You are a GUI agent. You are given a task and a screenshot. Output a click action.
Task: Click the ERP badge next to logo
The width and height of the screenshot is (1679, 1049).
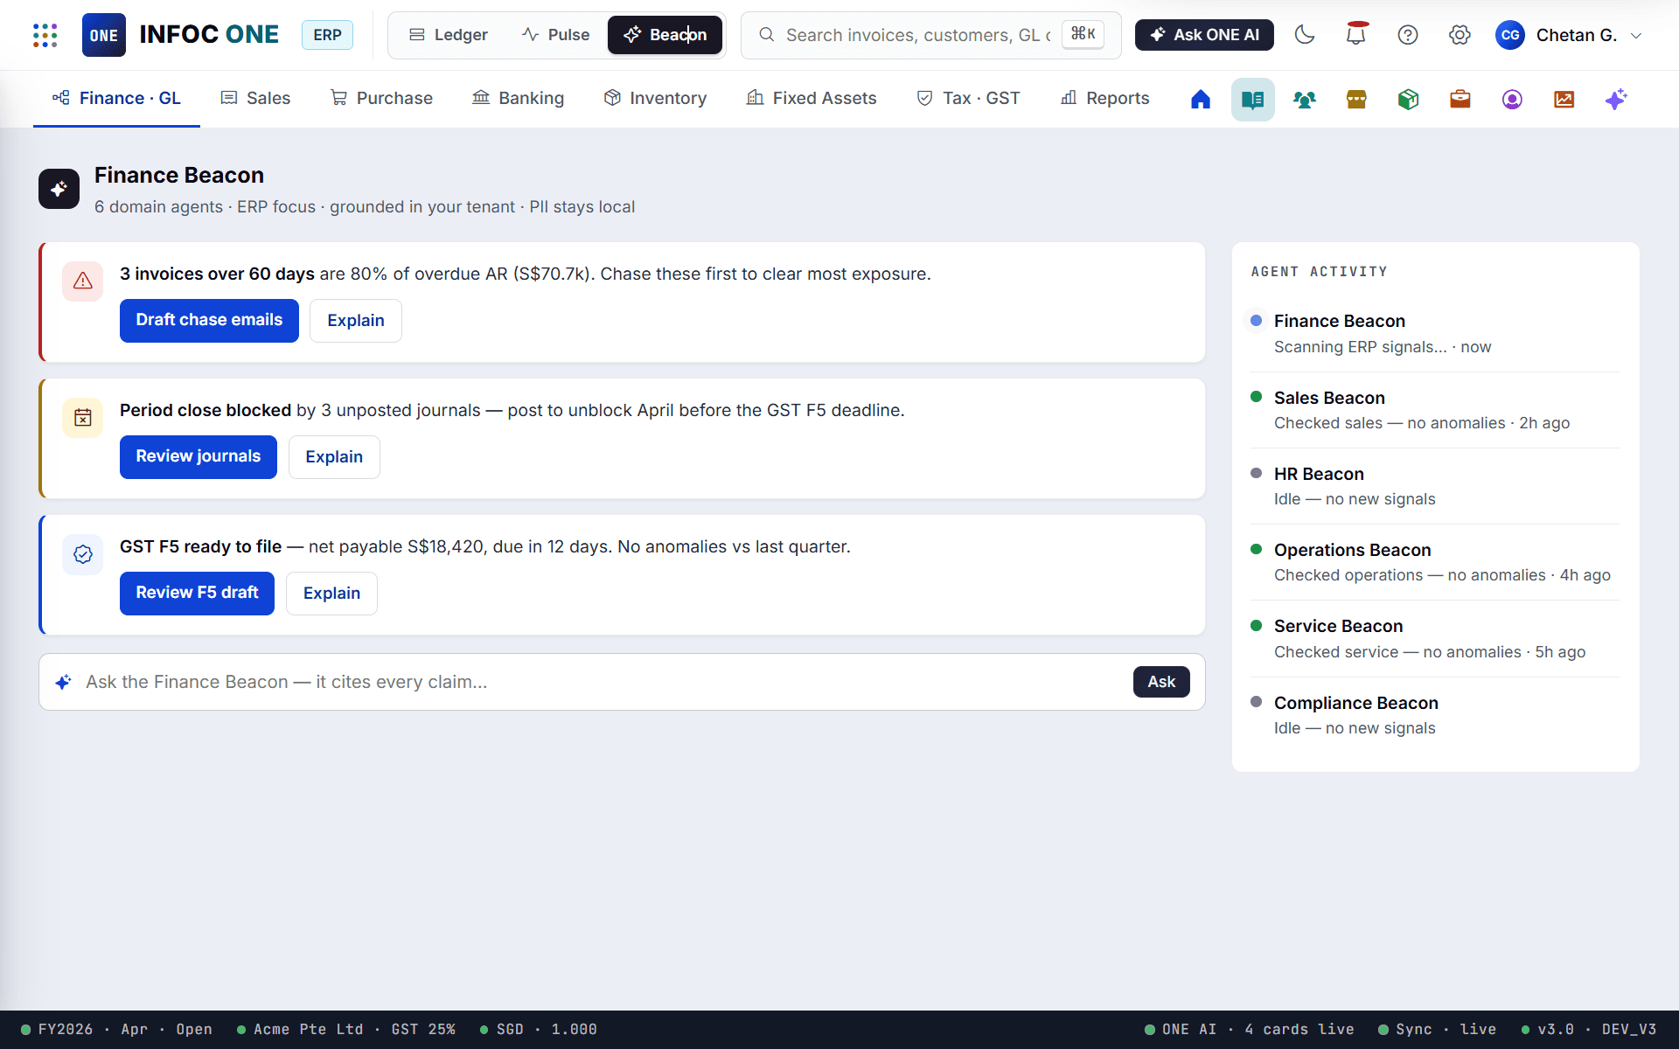tap(327, 35)
